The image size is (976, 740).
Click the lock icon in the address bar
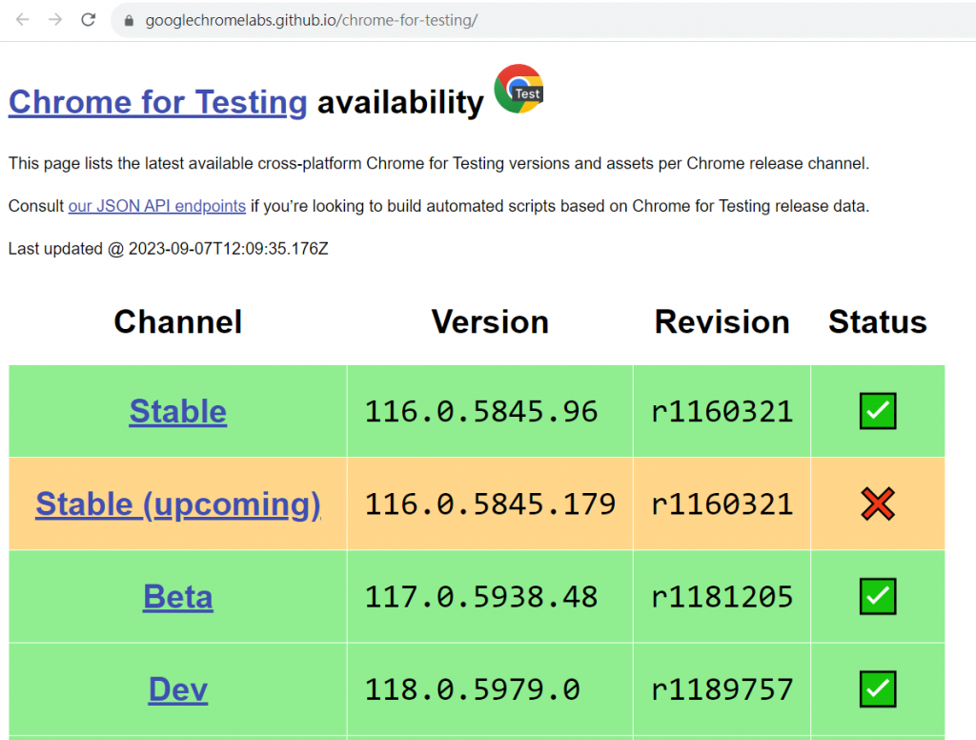pyautogui.click(x=130, y=20)
